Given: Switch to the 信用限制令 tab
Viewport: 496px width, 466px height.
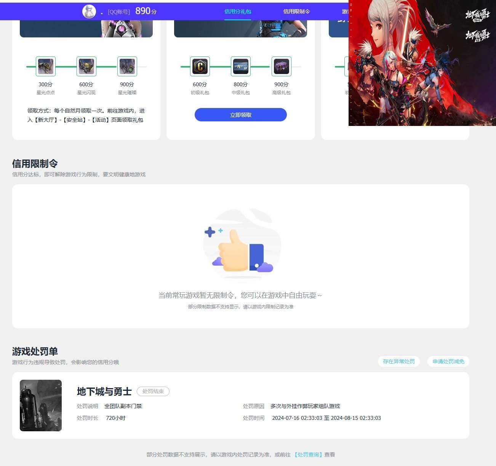Looking at the screenshot, I should pos(296,11).
